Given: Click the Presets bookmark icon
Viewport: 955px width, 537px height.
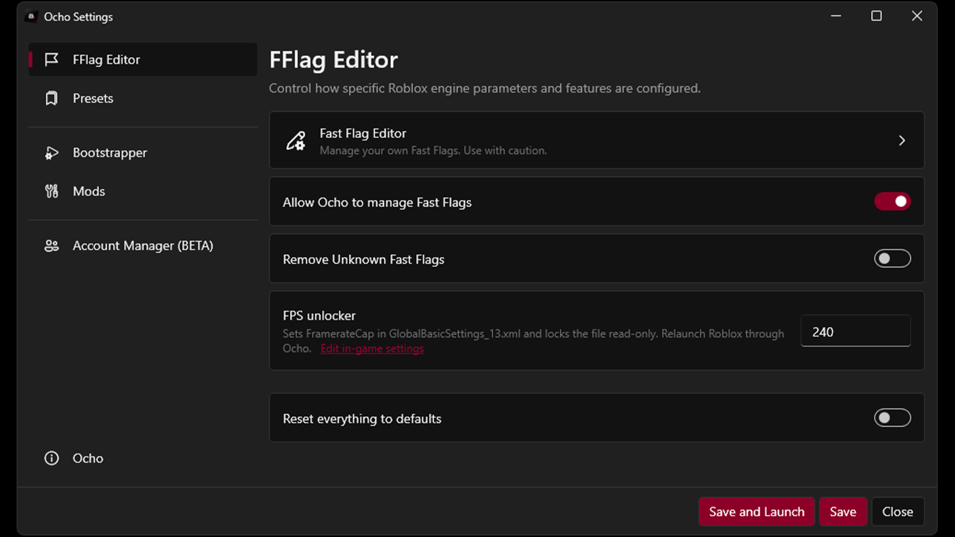Looking at the screenshot, I should pyautogui.click(x=51, y=98).
